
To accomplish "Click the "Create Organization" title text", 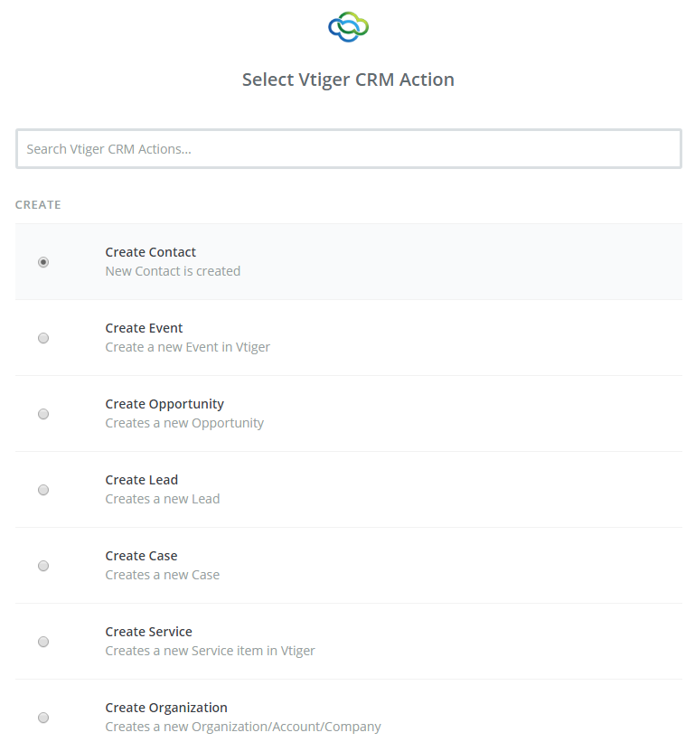I will (166, 708).
